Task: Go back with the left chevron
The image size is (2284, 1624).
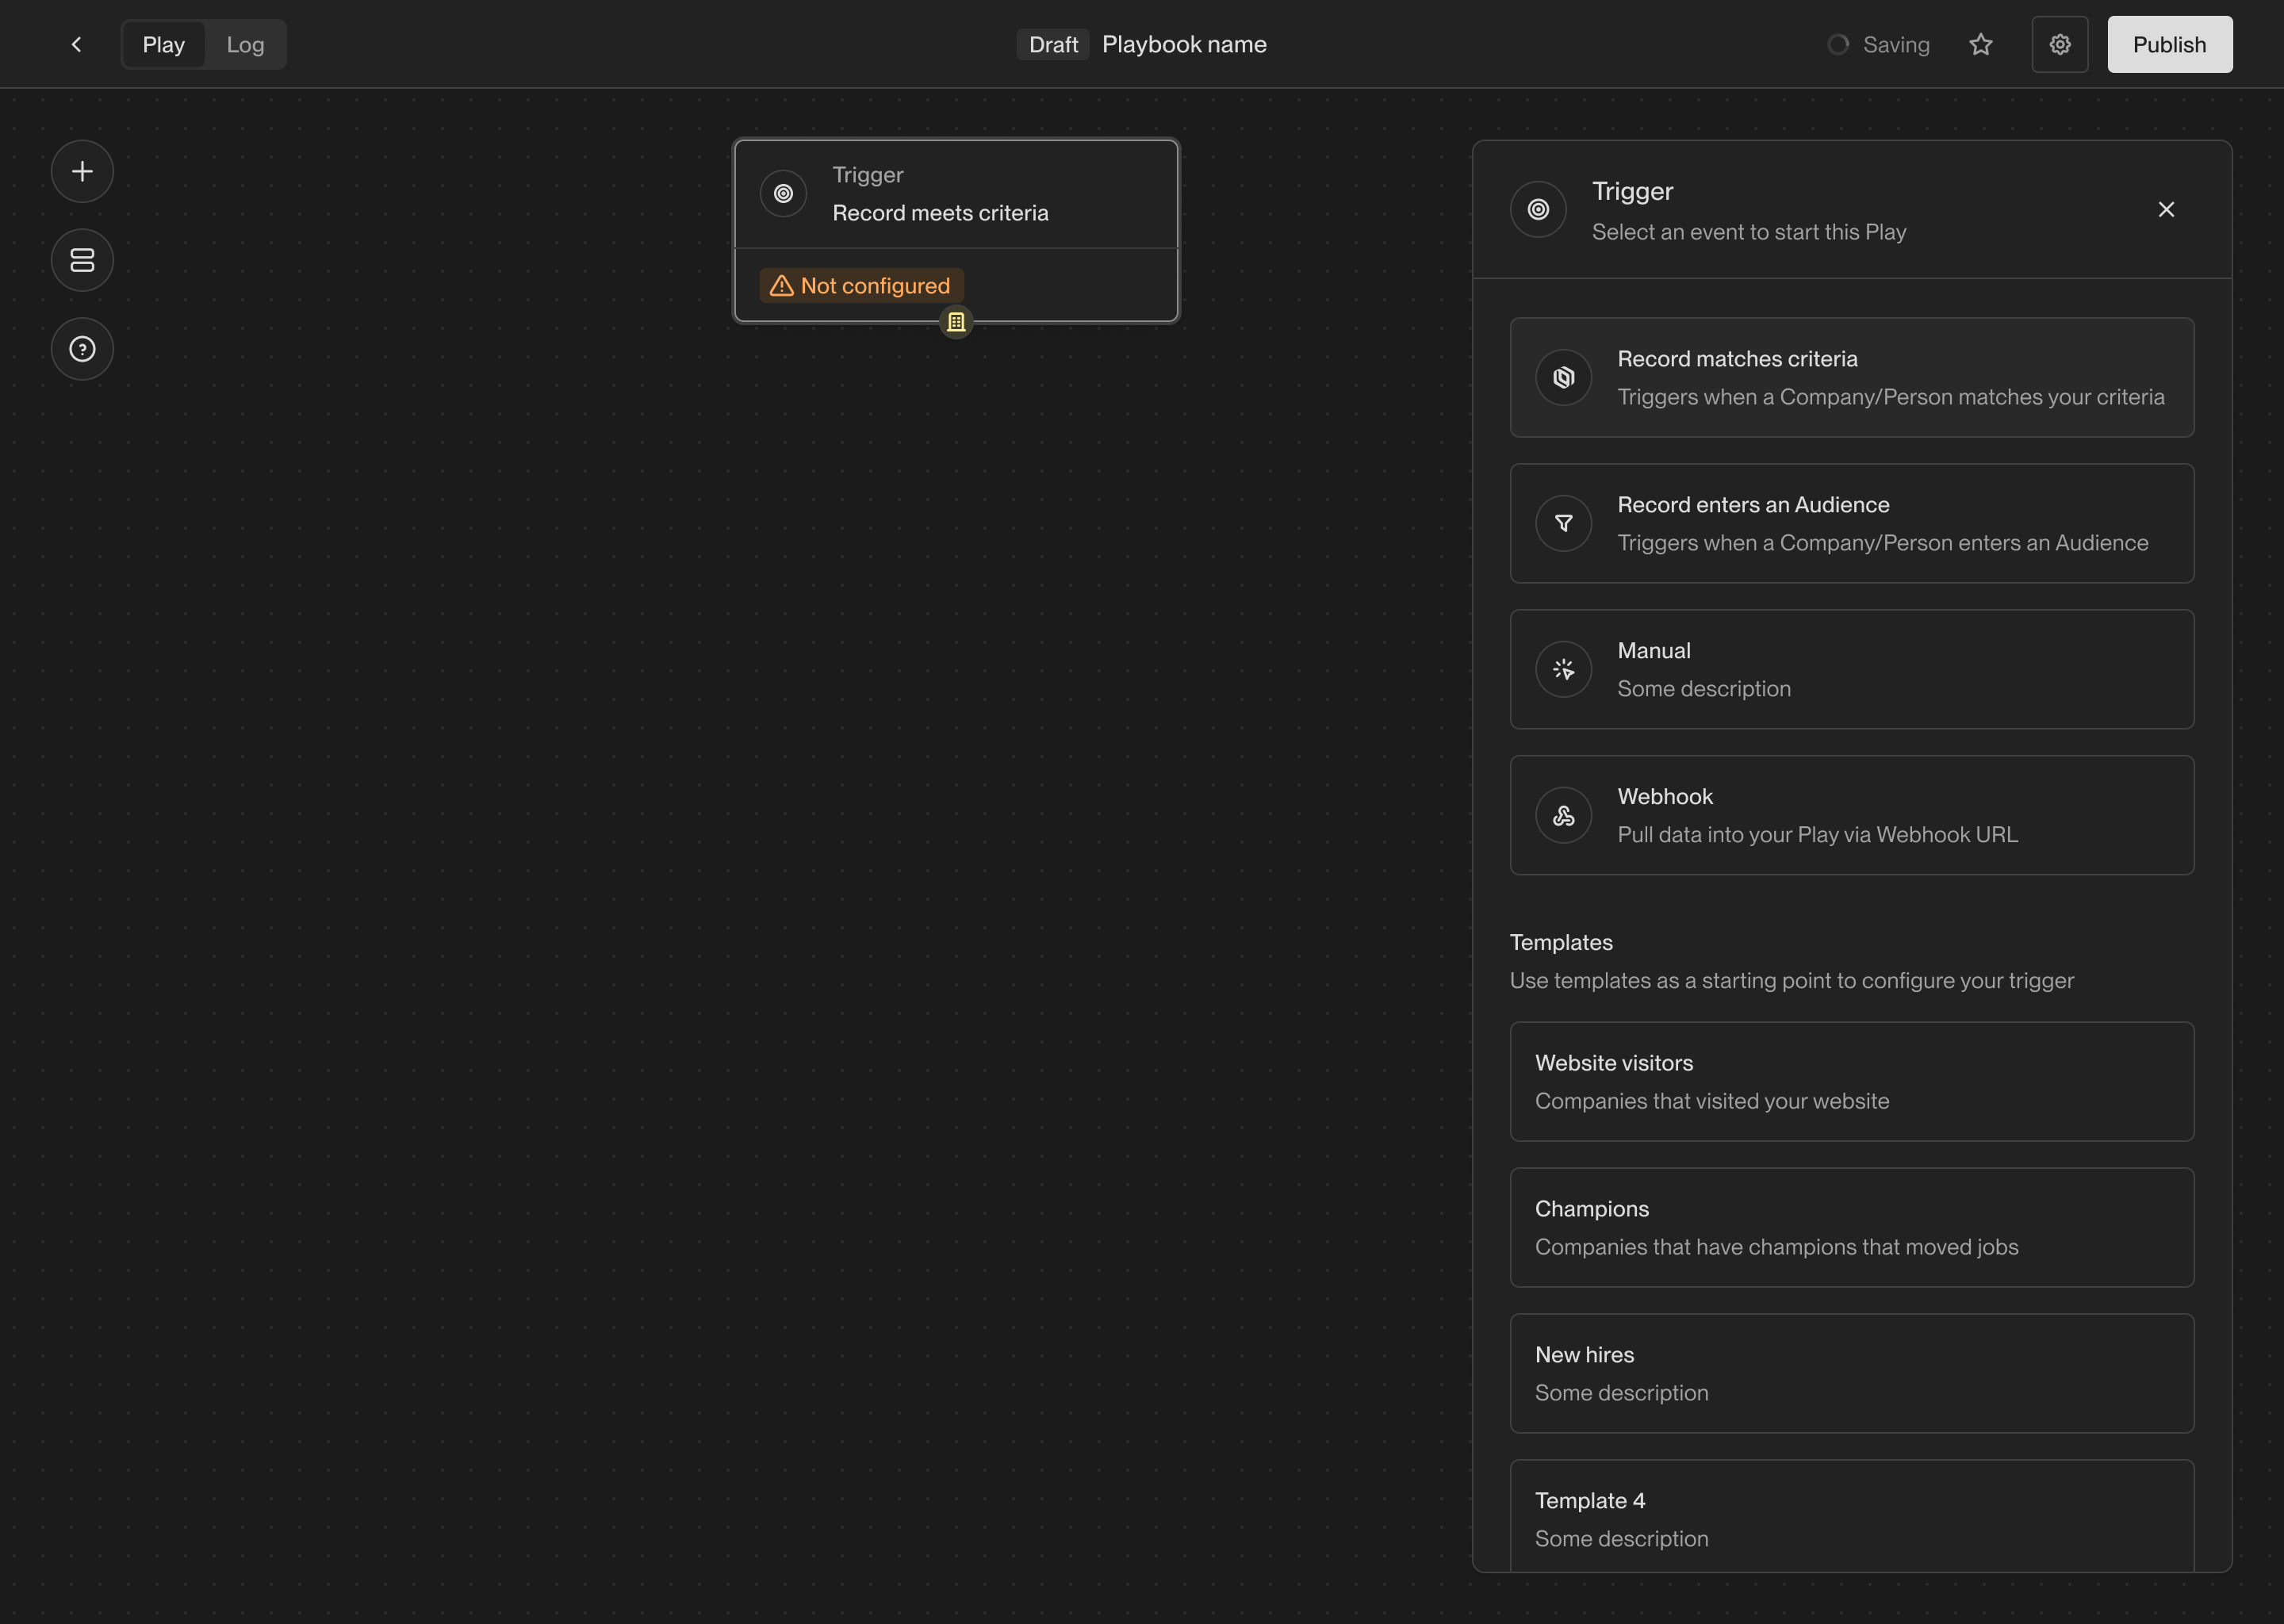Action: click(76, 45)
